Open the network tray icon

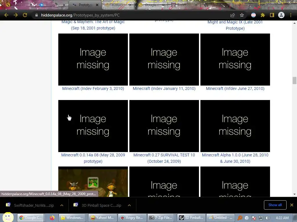pyautogui.click(x=261, y=218)
